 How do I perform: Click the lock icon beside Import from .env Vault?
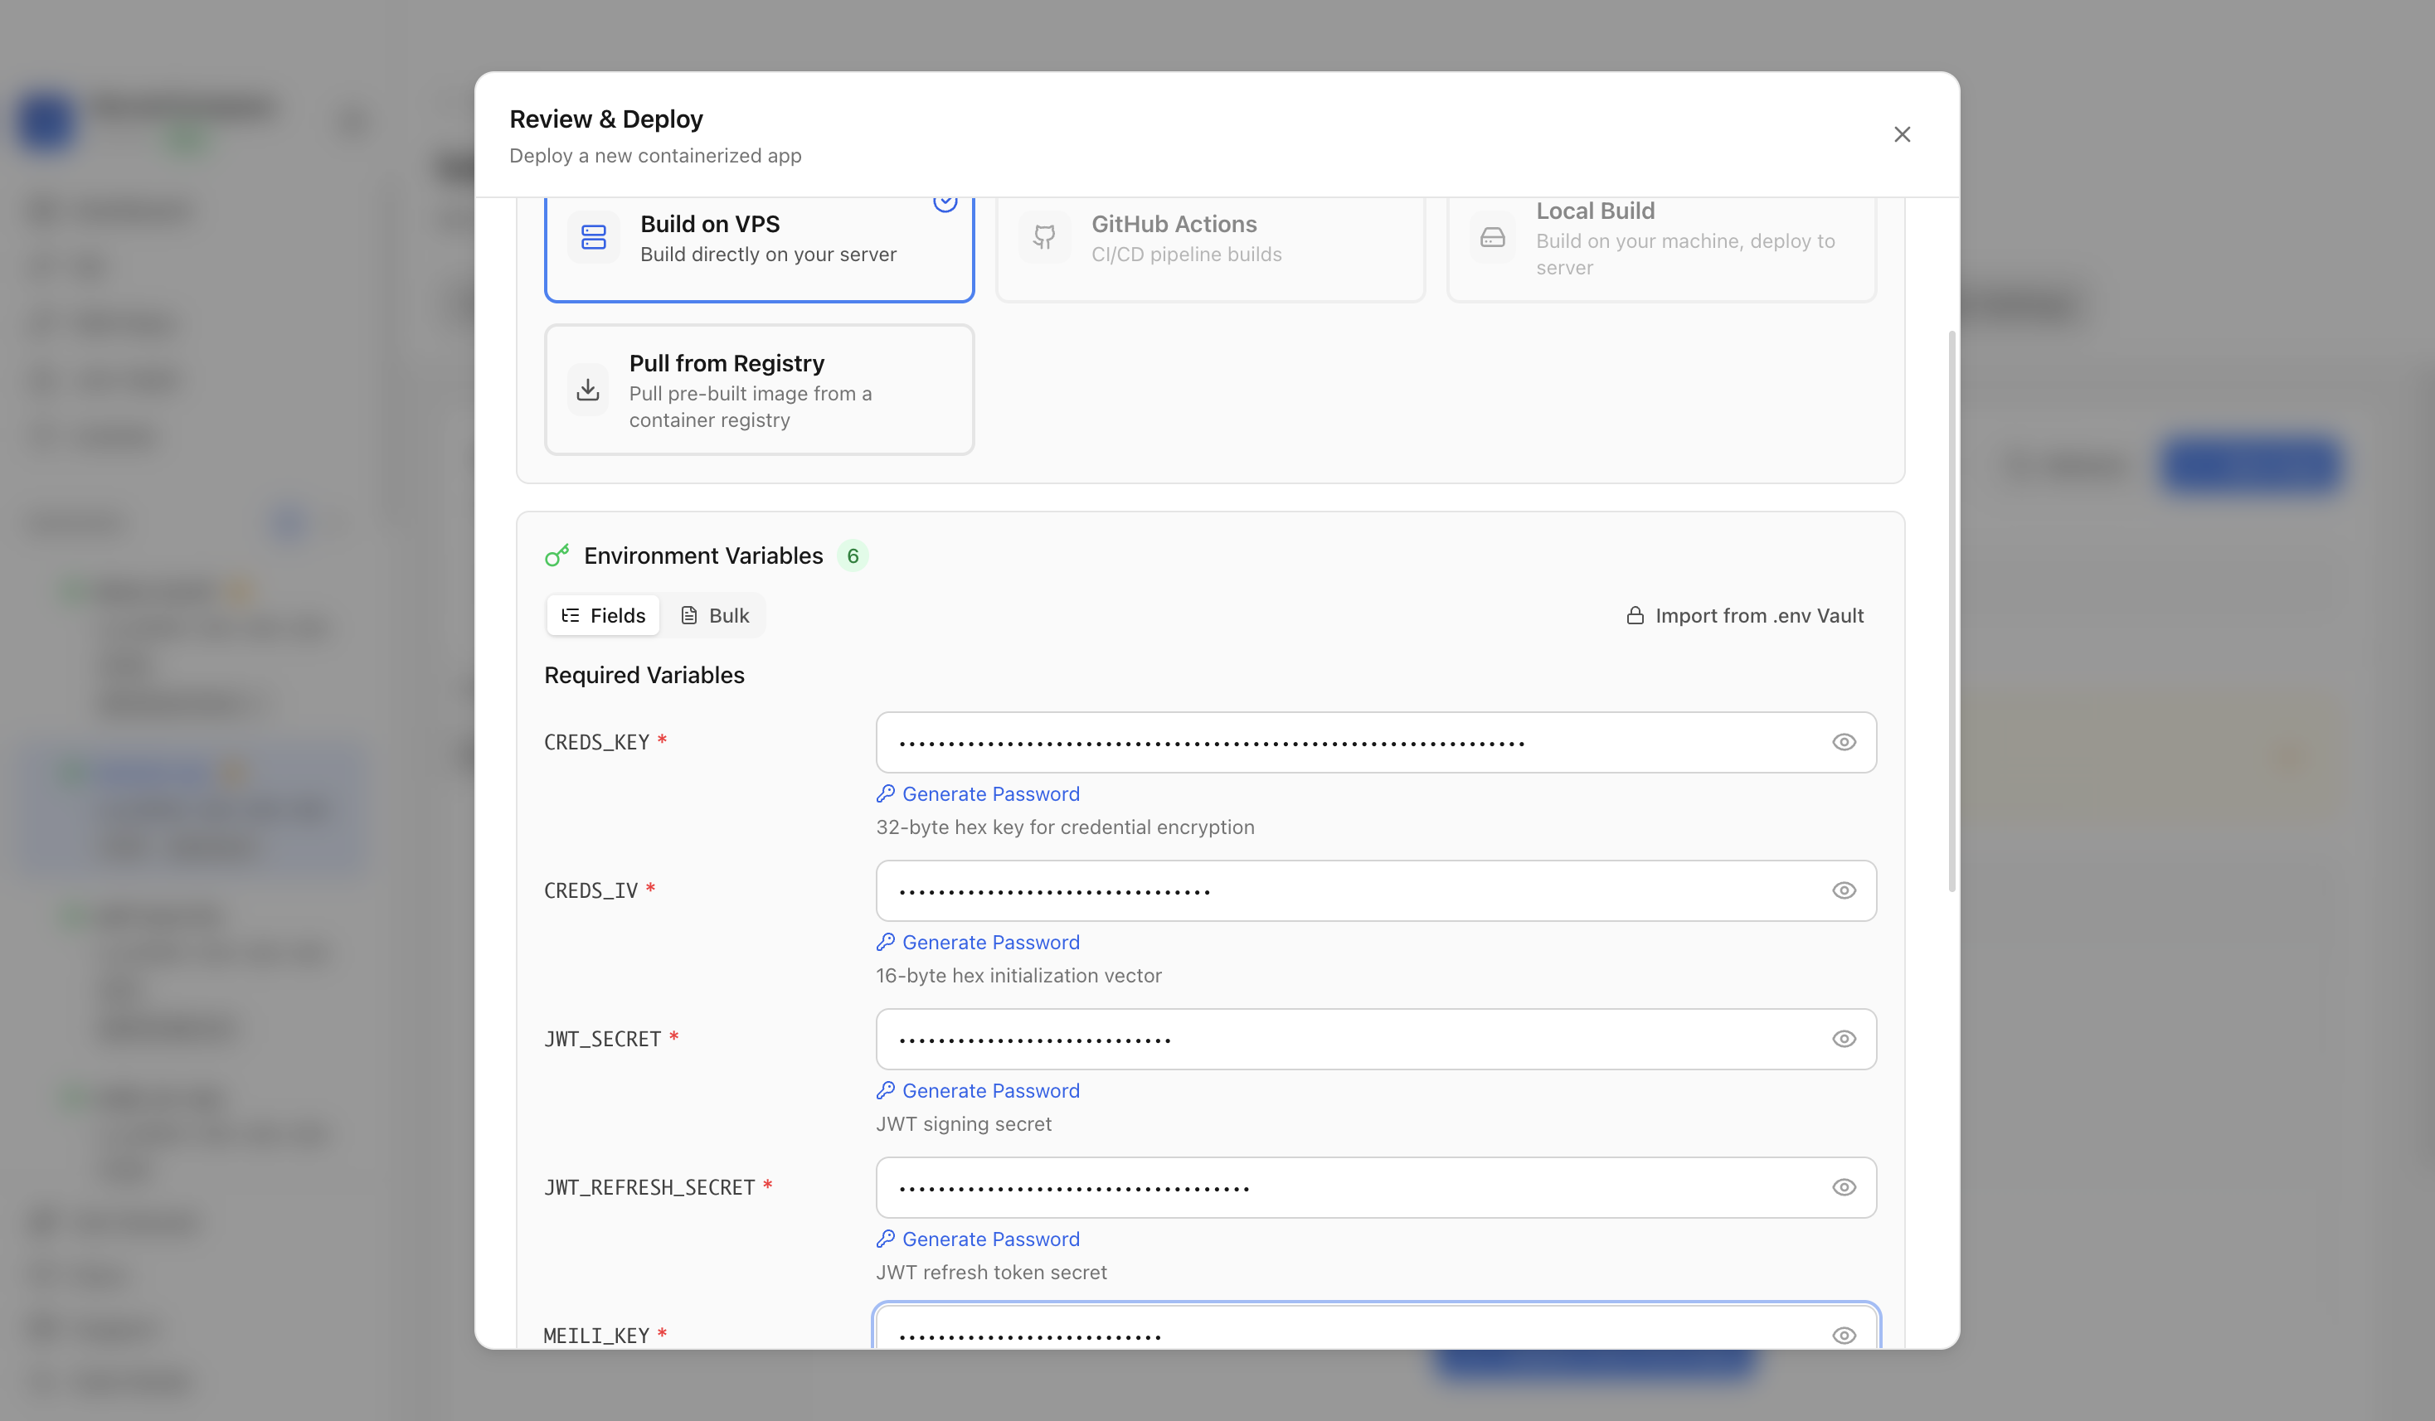(1635, 615)
